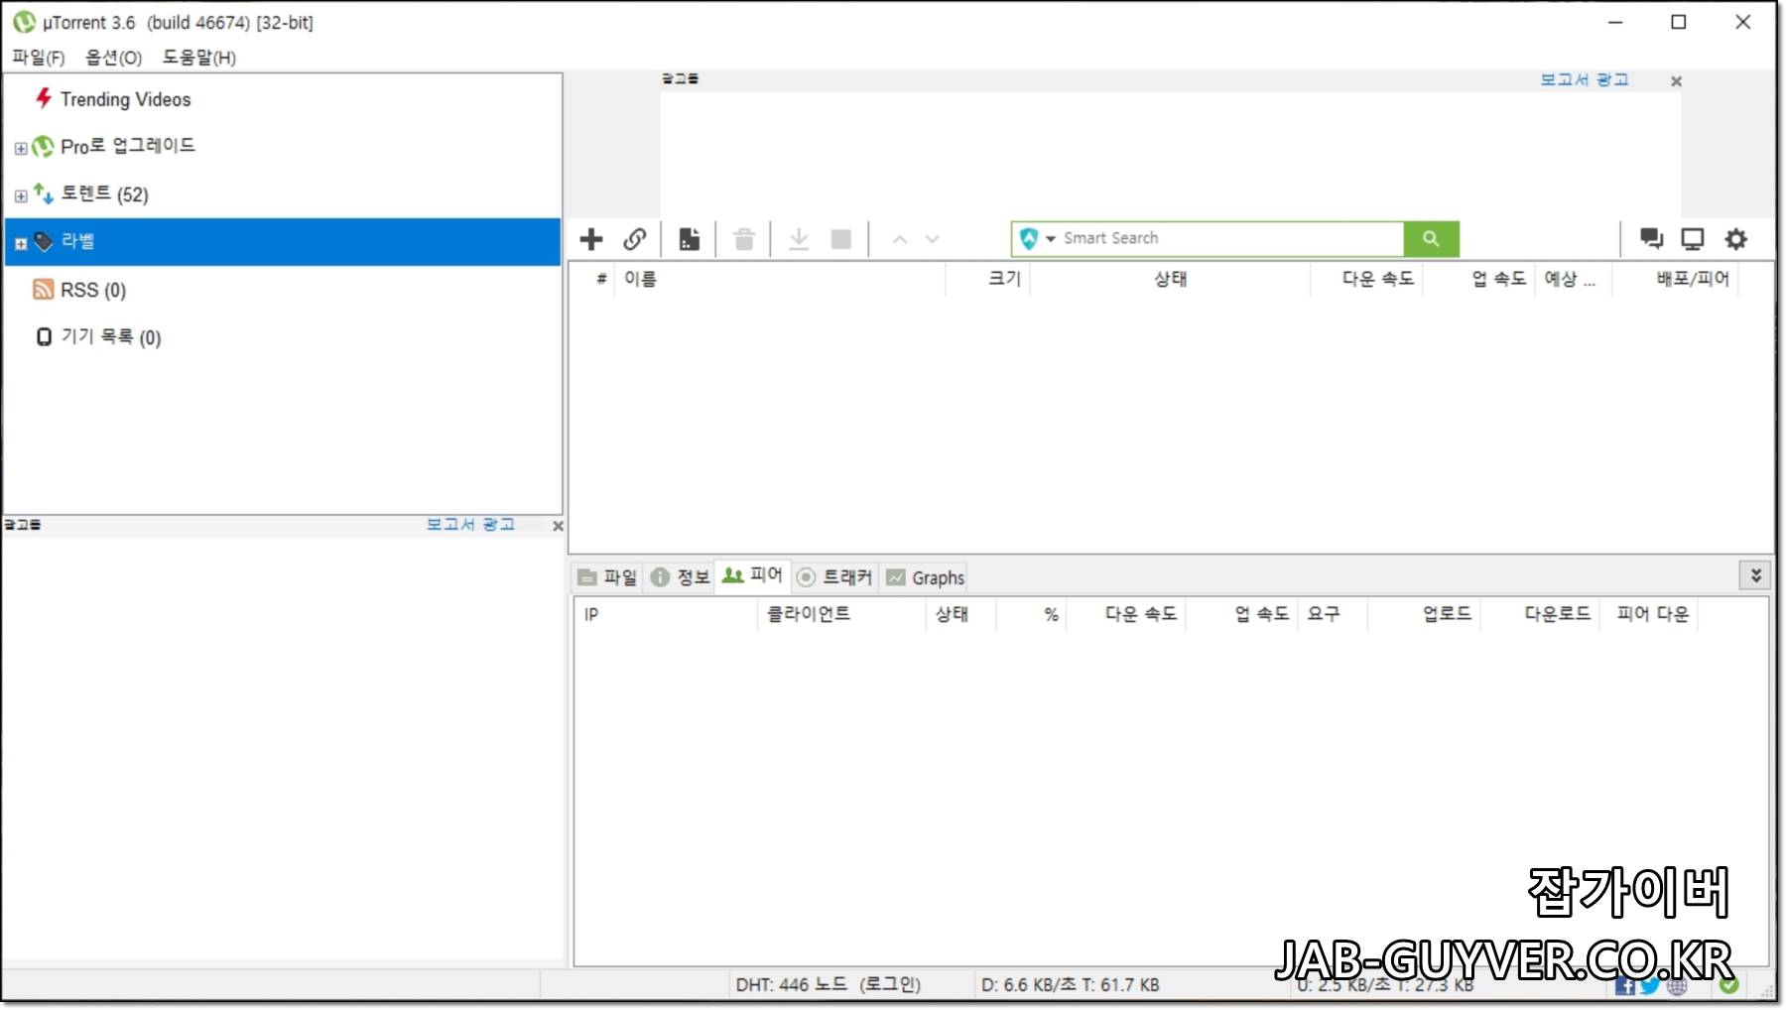1786x1010 pixels.
Task: Click the D: 6.6 KB/초 download status
Action: 1070,985
